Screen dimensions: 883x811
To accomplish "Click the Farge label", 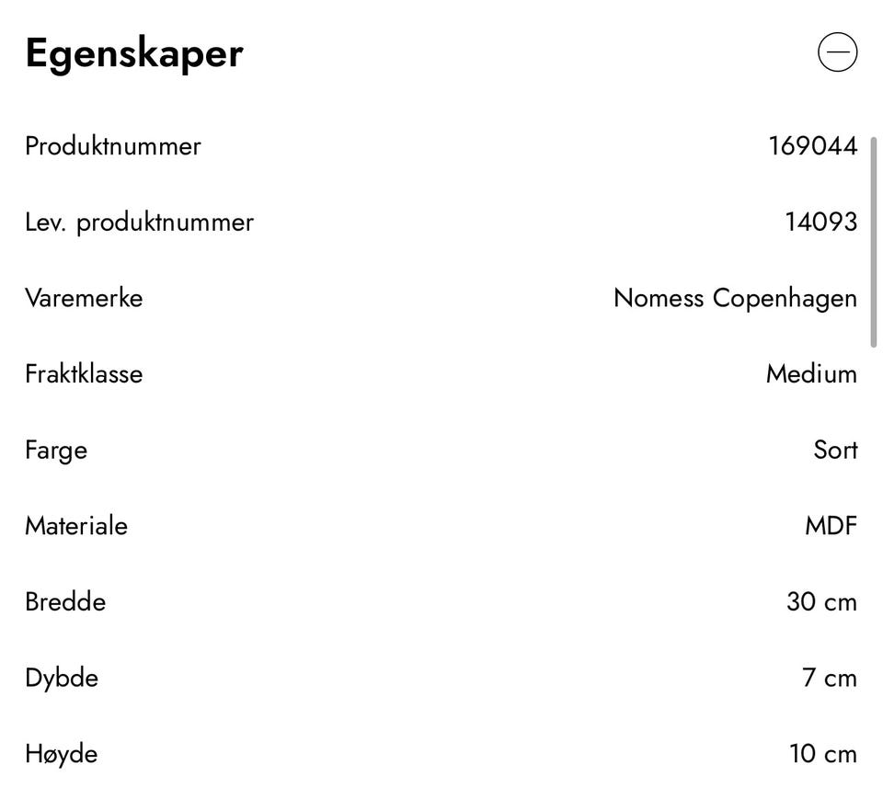I will point(56,451).
